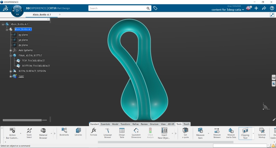Switch to the Structure tab
This screenshot has height=148, width=276.
[154, 124]
